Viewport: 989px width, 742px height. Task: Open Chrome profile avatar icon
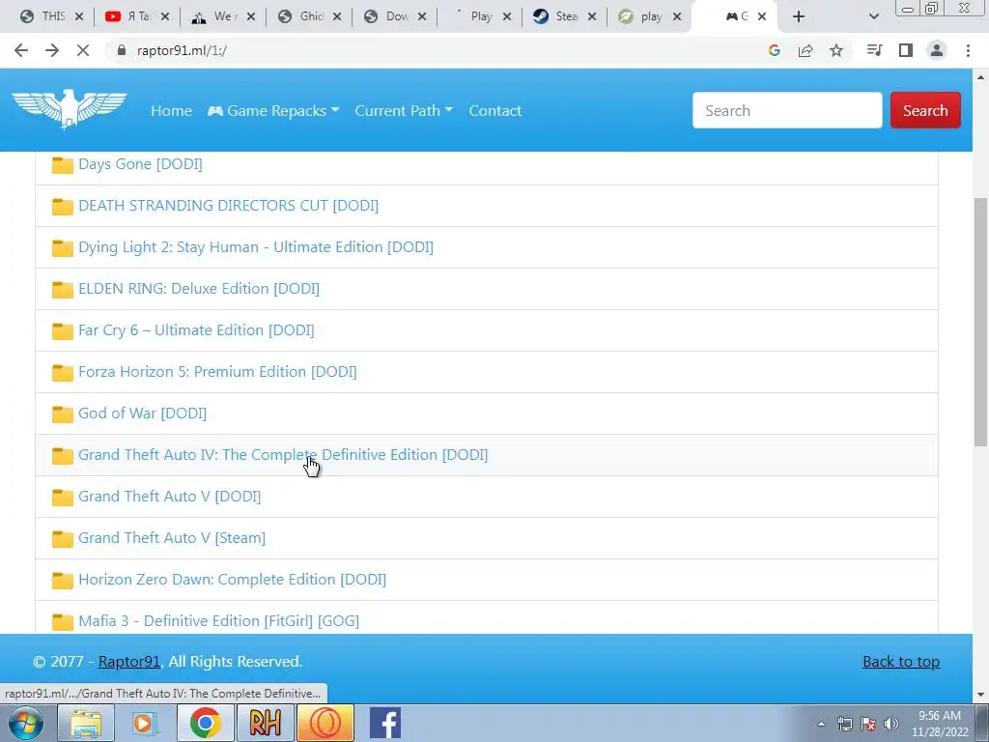click(937, 50)
